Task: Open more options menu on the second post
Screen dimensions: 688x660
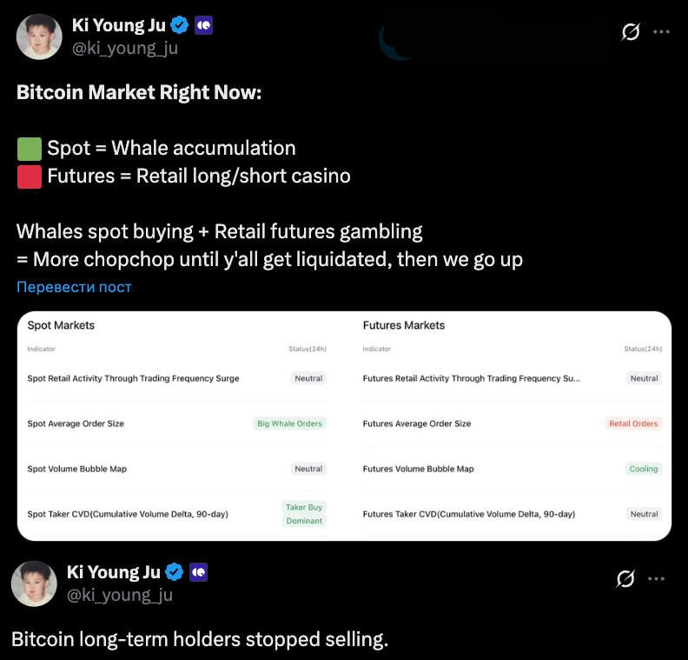Action: 656,578
